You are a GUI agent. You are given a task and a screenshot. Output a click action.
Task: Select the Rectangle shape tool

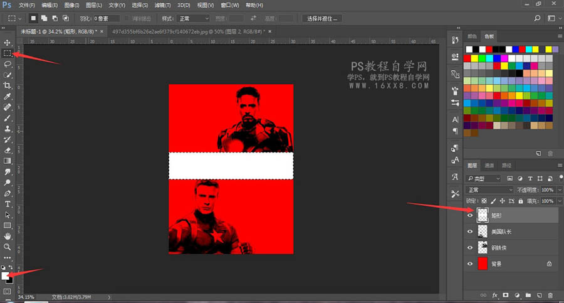7,226
